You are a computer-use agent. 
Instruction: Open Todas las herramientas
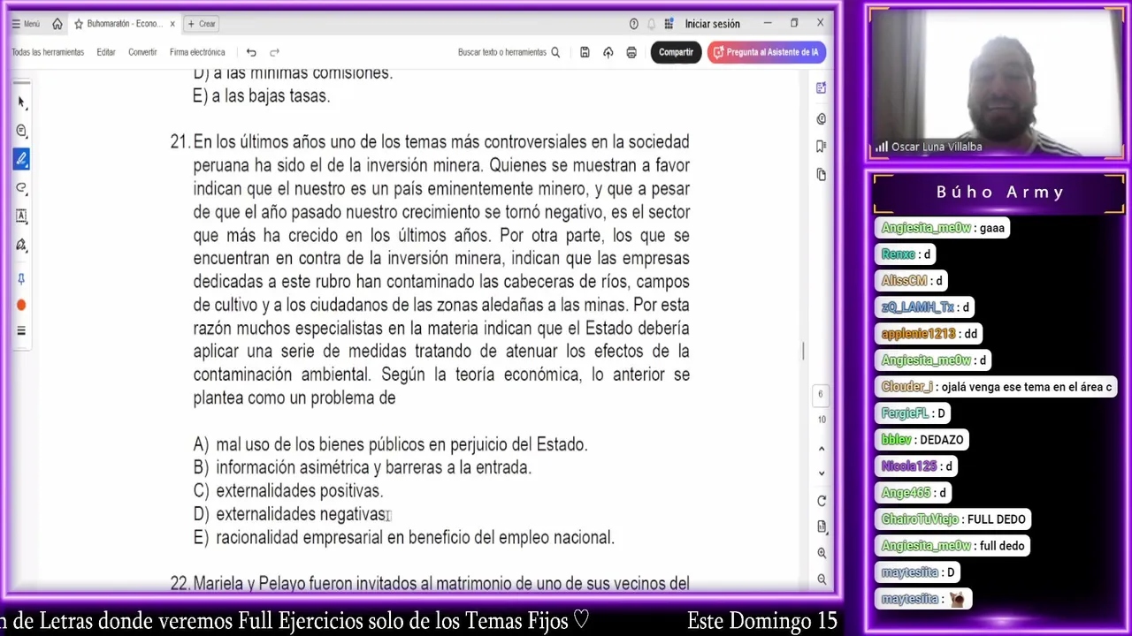48,52
